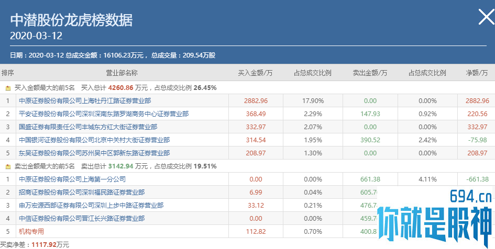This screenshot has height=249, width=495.
Task: Open 招商证券深圳福民路证券营业部 link
Action: [81, 193]
